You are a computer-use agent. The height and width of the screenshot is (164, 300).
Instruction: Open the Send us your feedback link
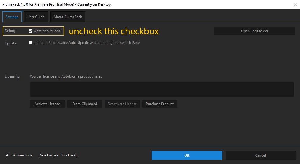[x=58, y=155]
